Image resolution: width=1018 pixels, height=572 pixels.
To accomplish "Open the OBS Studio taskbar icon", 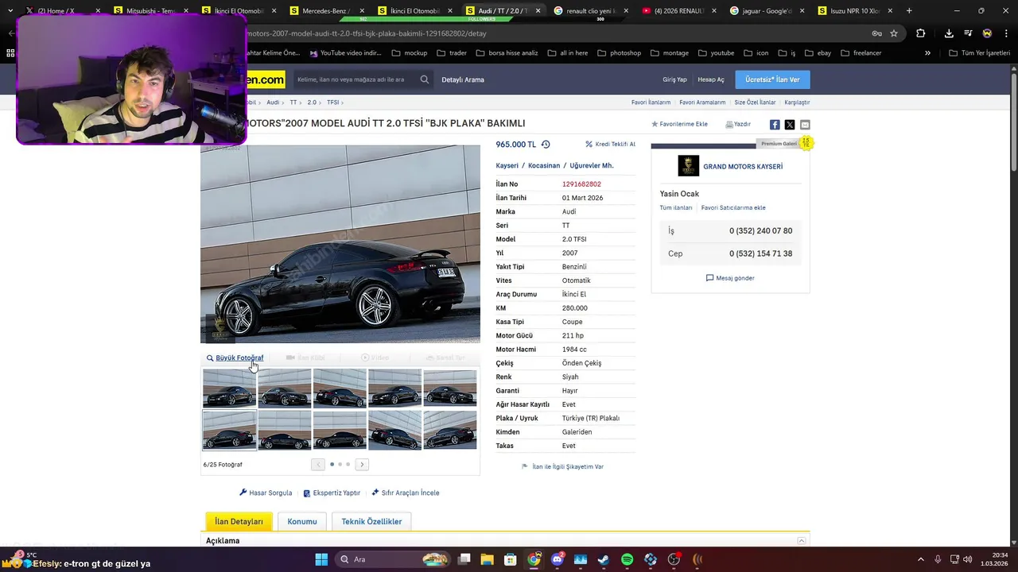I will coord(674,559).
